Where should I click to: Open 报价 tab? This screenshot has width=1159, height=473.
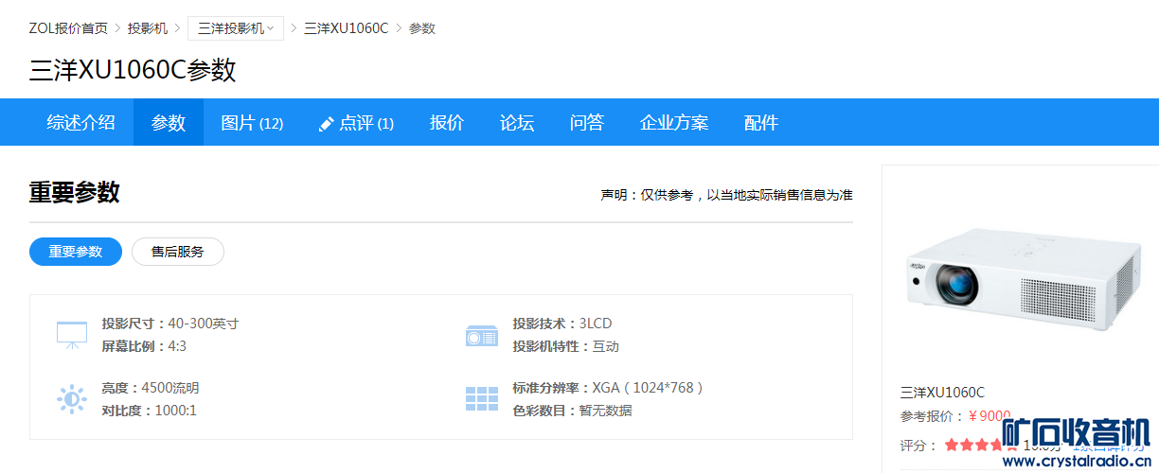(x=447, y=122)
